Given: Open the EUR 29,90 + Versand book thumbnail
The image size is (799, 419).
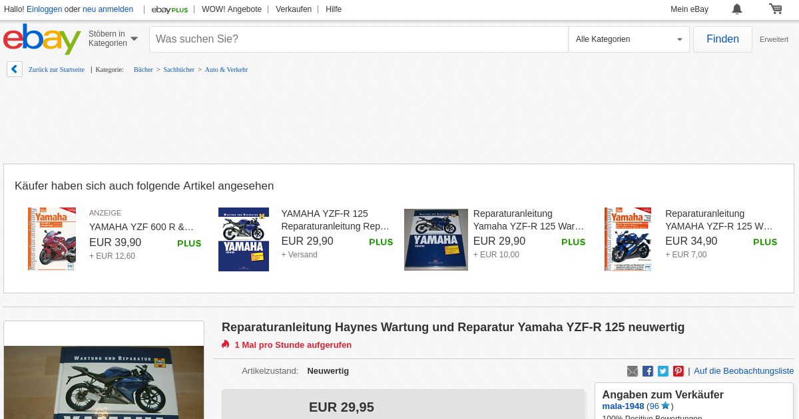Looking at the screenshot, I should [x=244, y=239].
